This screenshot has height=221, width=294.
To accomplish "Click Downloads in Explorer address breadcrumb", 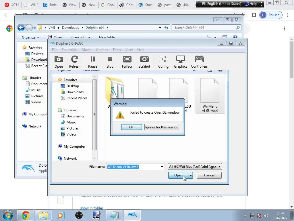I will pyautogui.click(x=71, y=28).
